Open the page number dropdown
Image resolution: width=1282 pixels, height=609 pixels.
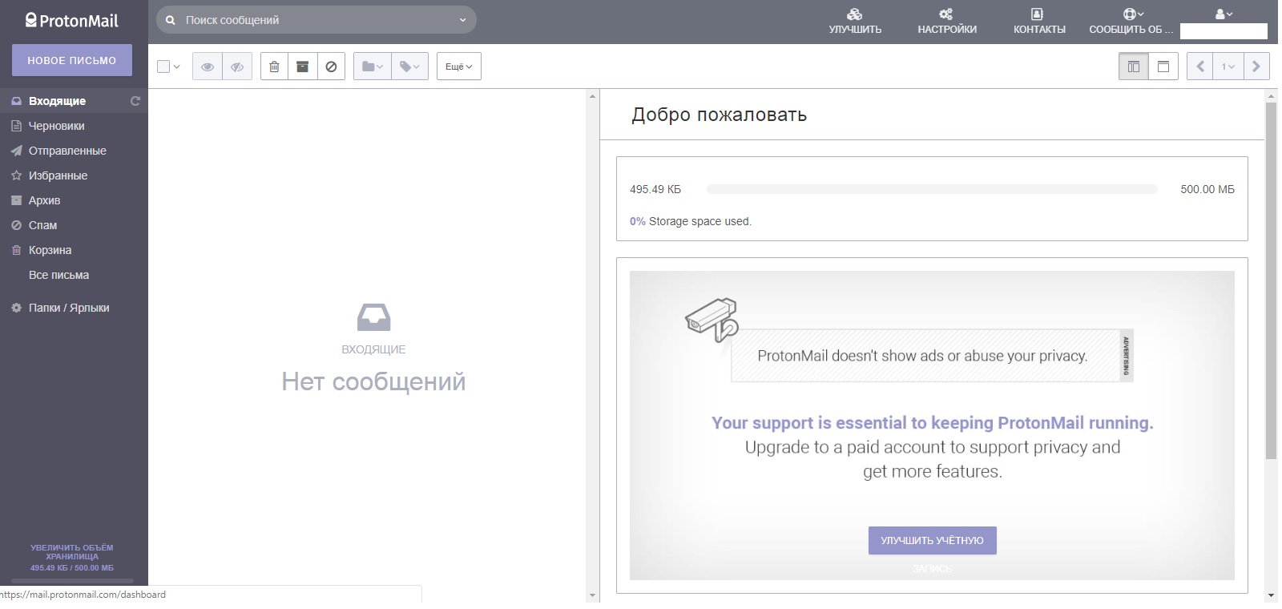pos(1228,67)
